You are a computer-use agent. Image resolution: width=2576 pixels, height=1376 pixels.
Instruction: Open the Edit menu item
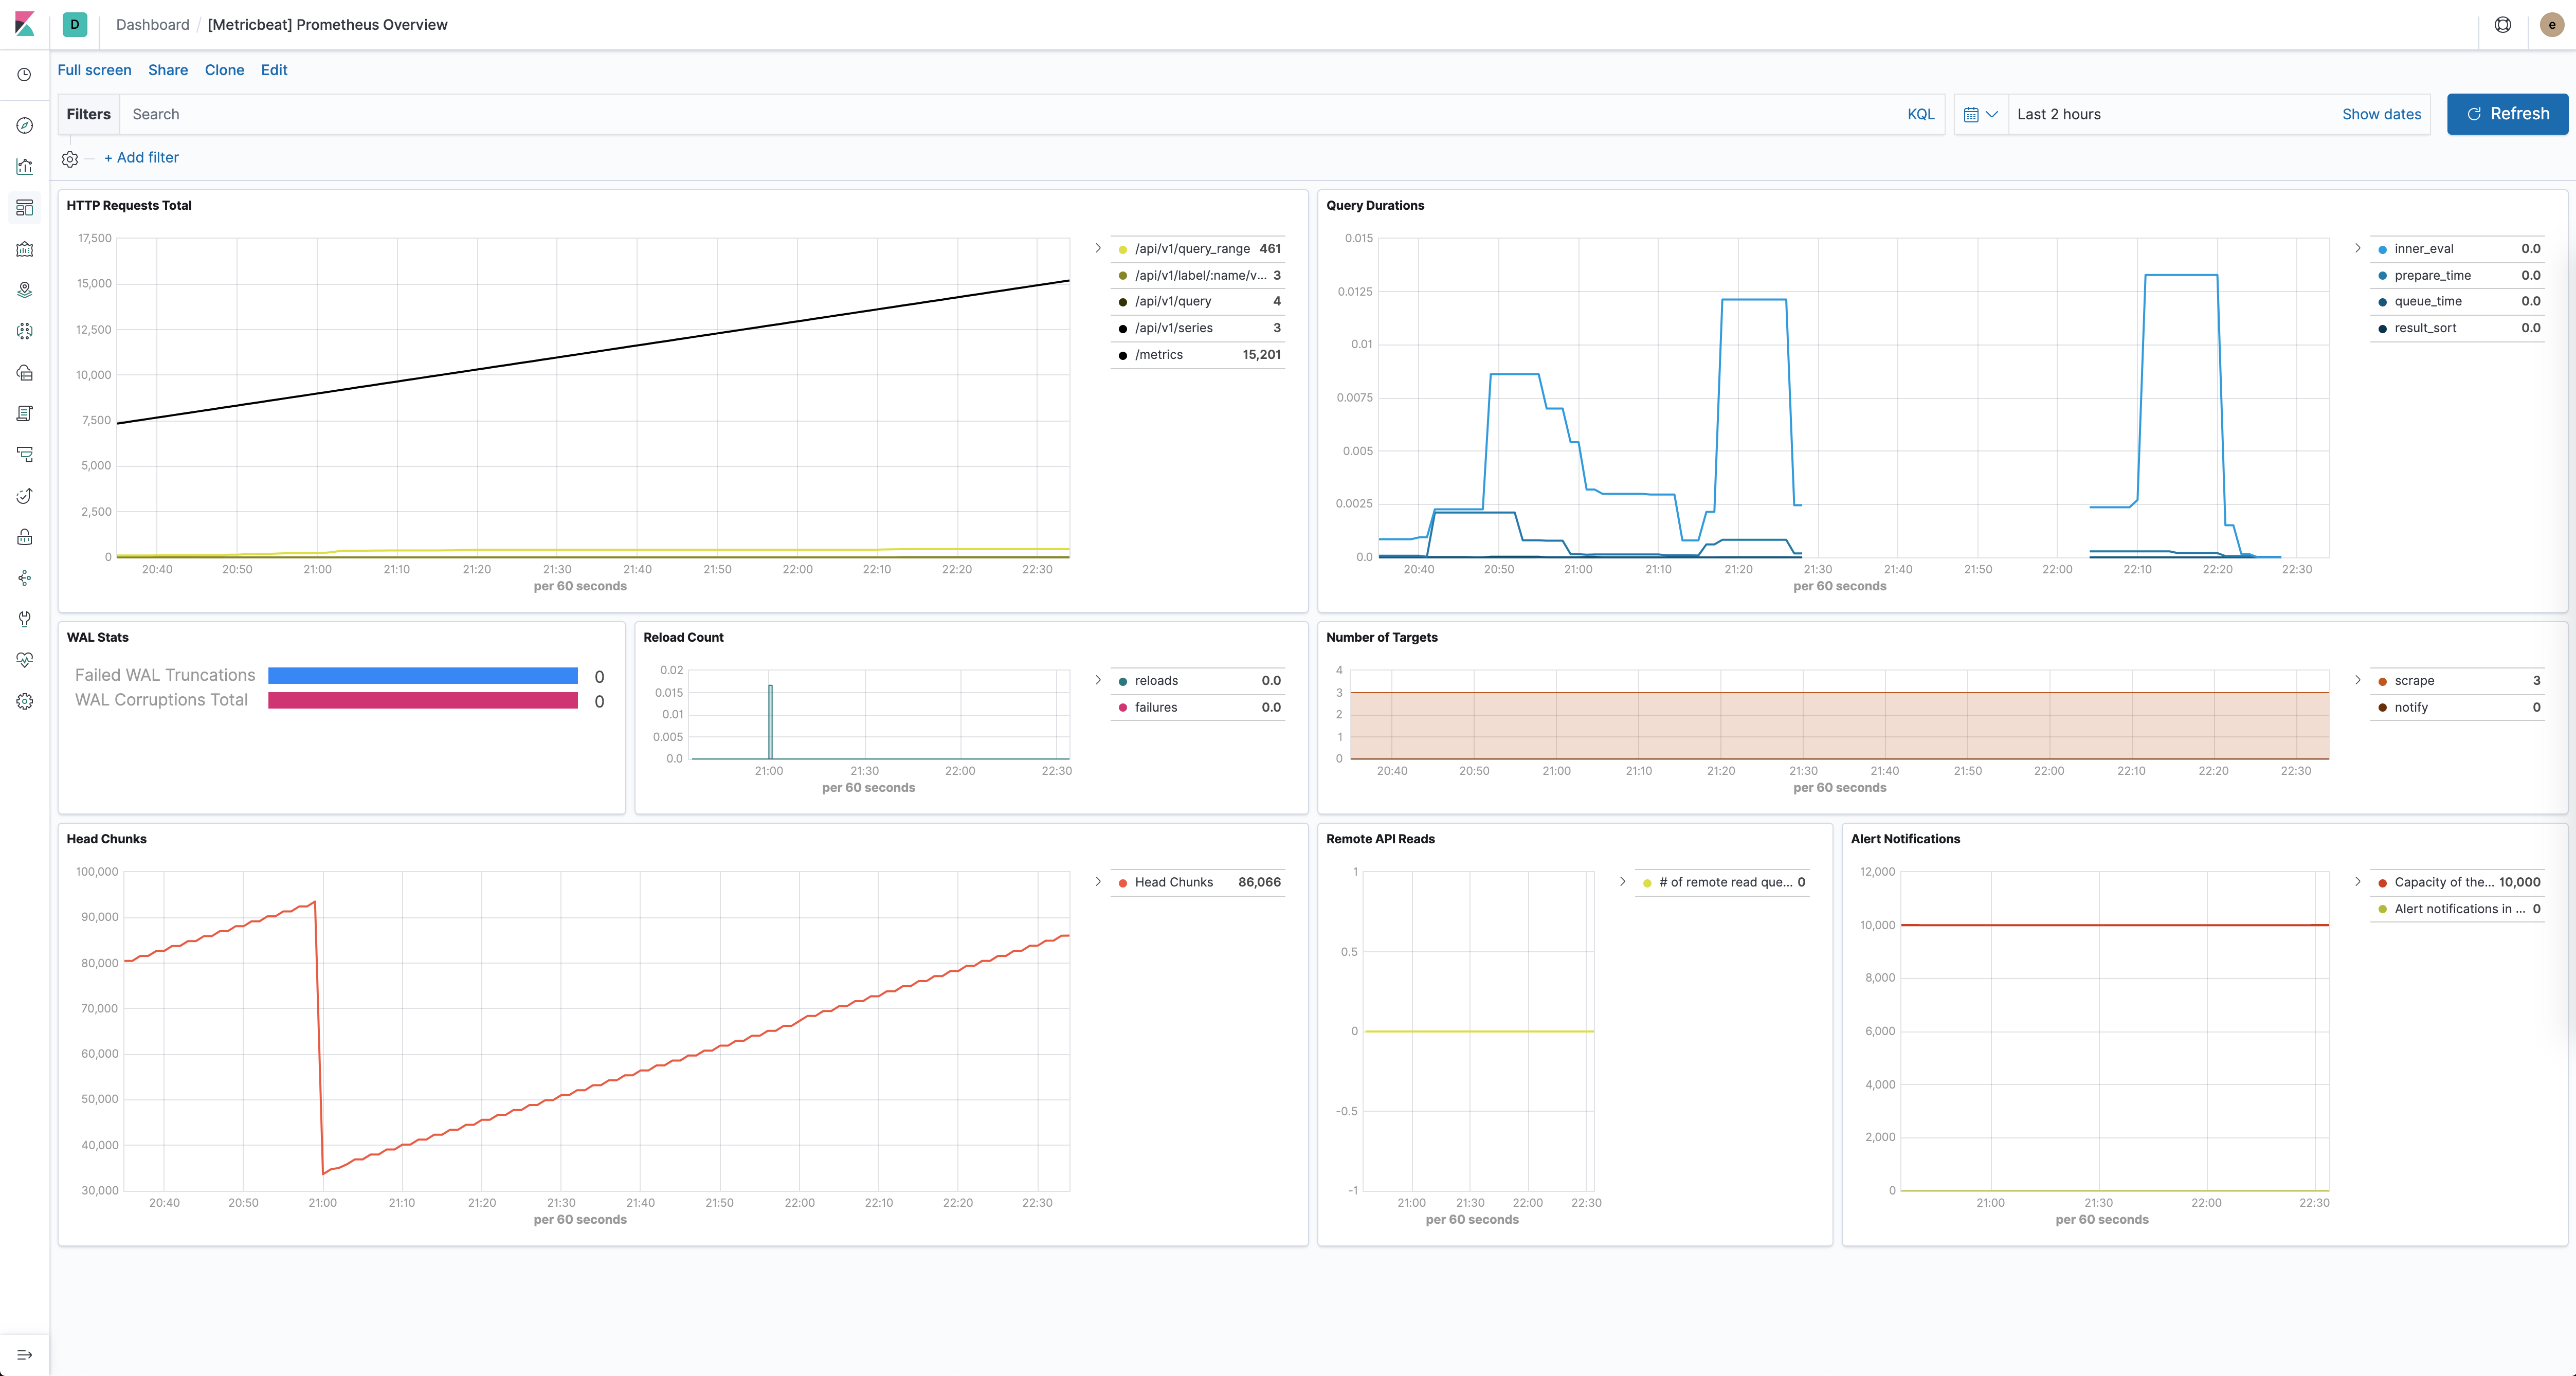[274, 70]
